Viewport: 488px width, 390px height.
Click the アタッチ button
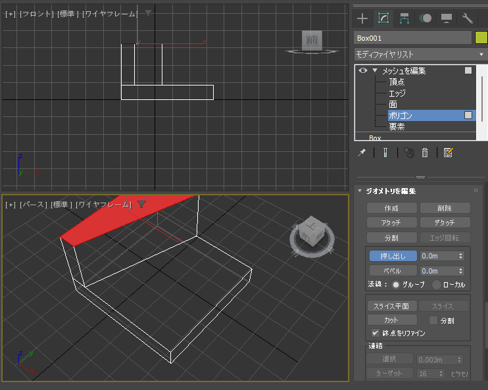click(x=391, y=222)
